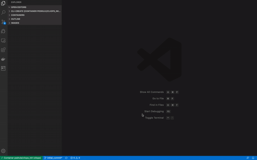The height and width of the screenshot is (160, 257).
Task: Click the P key beside Show All Commands
Action: coord(177,92)
